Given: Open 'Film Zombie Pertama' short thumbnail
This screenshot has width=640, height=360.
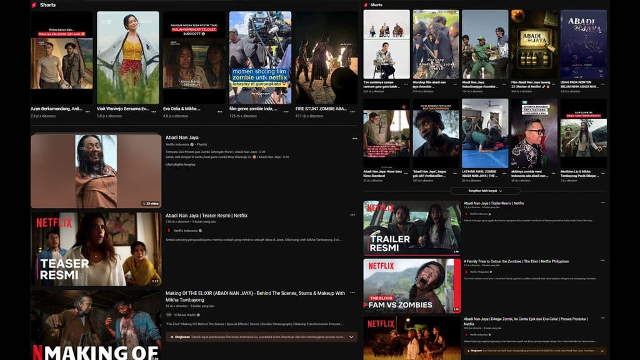Looking at the screenshot, I should [x=436, y=133].
